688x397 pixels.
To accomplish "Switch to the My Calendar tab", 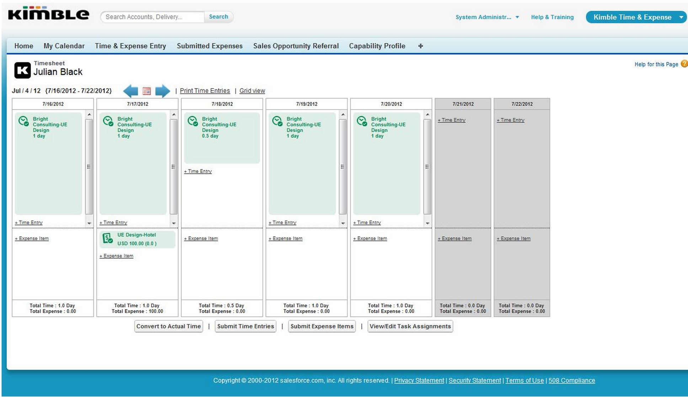I will tap(64, 46).
